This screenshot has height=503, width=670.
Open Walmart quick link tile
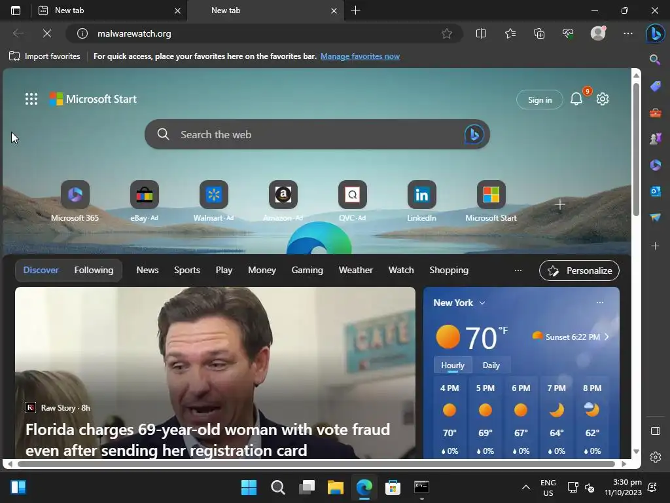(214, 201)
